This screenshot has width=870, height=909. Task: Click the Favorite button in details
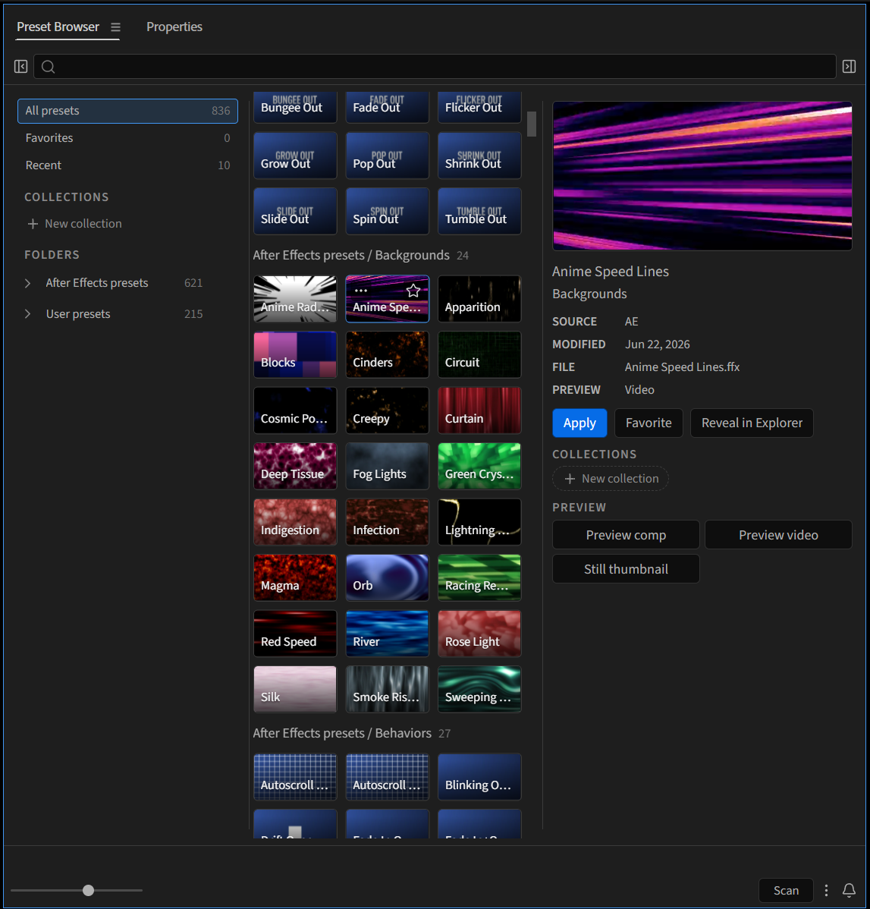[x=649, y=423]
